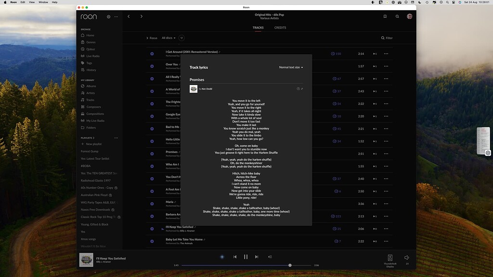The height and width of the screenshot is (277, 493).
Task: Switch to the CREDITS tab
Action: tap(280, 28)
